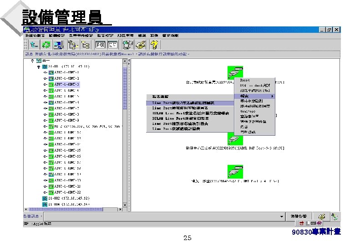Click the computer with magnifier toolbar icon
The height and width of the screenshot is (246, 355).
pyautogui.click(x=59, y=45)
